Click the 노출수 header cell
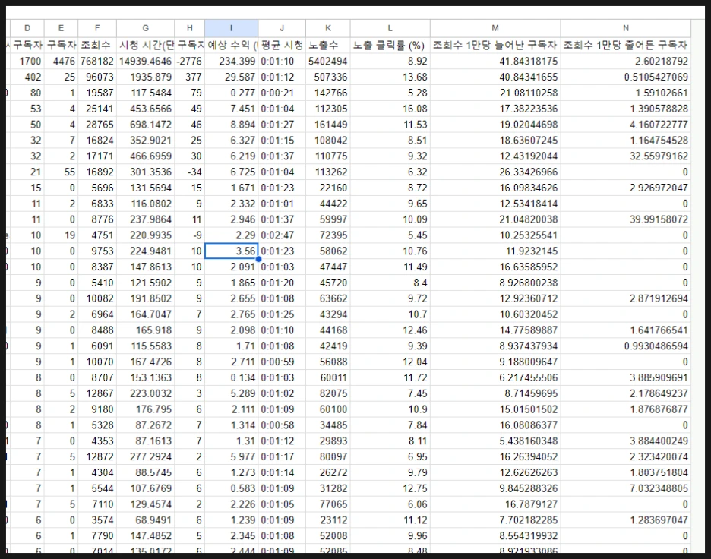 coord(328,45)
